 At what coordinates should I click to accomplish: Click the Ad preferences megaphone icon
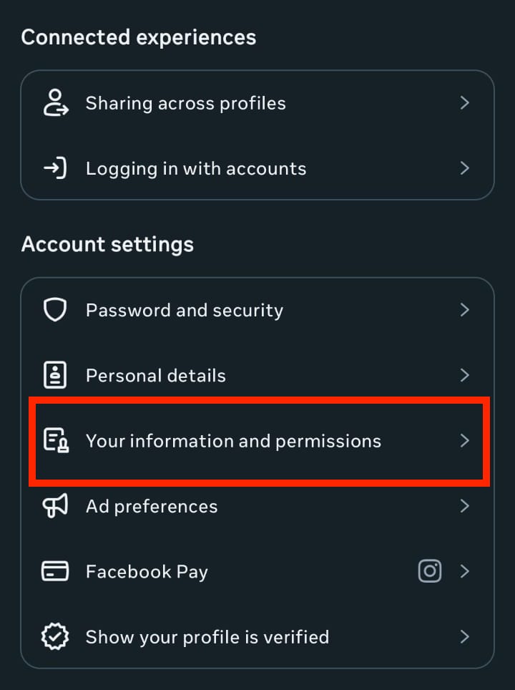tap(55, 506)
